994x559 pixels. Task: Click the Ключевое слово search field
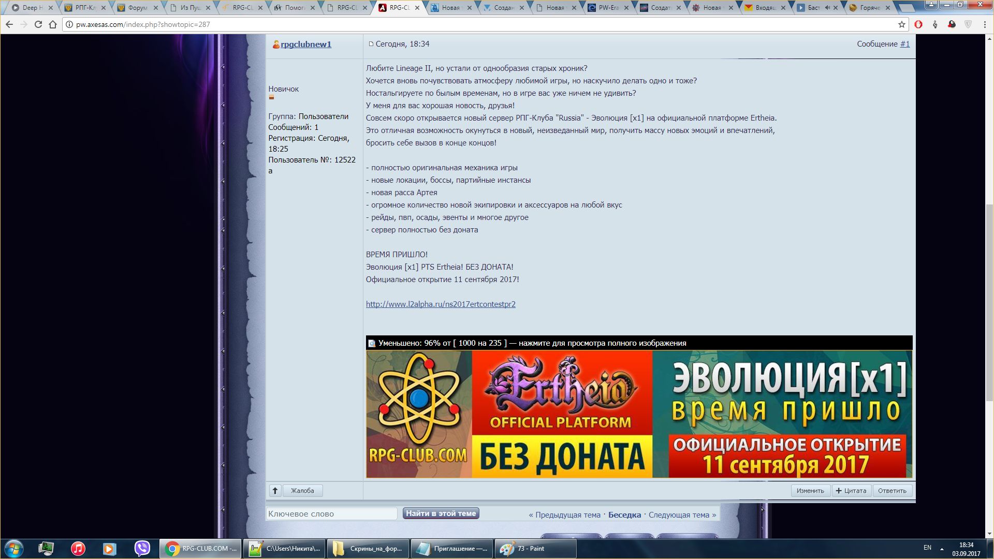[x=331, y=514]
